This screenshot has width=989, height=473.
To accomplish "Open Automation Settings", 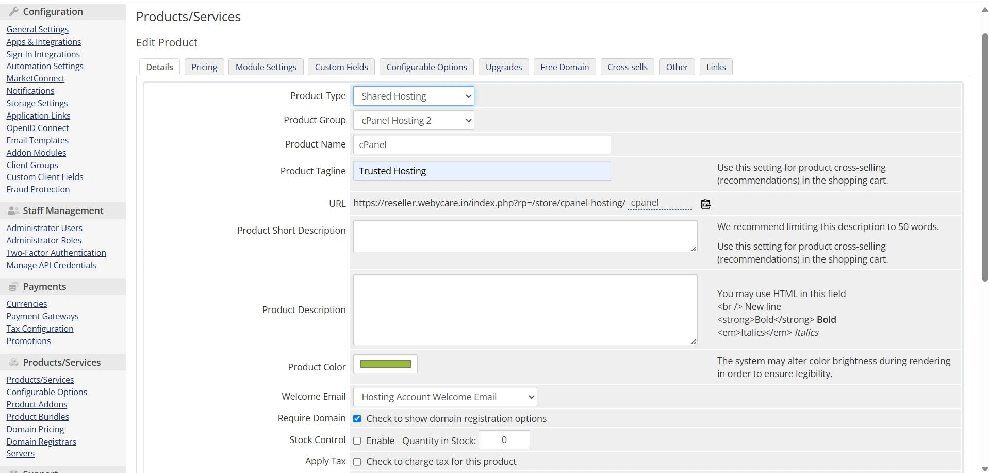I will click(x=45, y=66).
